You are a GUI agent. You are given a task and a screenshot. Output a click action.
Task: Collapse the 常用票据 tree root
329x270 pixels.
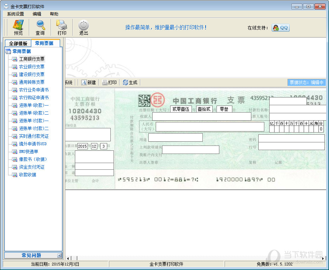pyautogui.click(x=8, y=51)
